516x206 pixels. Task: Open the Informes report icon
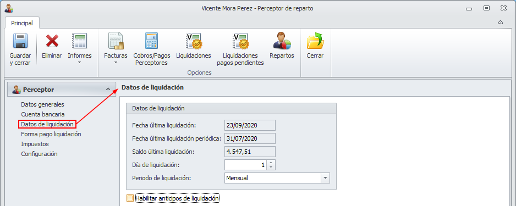pyautogui.click(x=79, y=41)
